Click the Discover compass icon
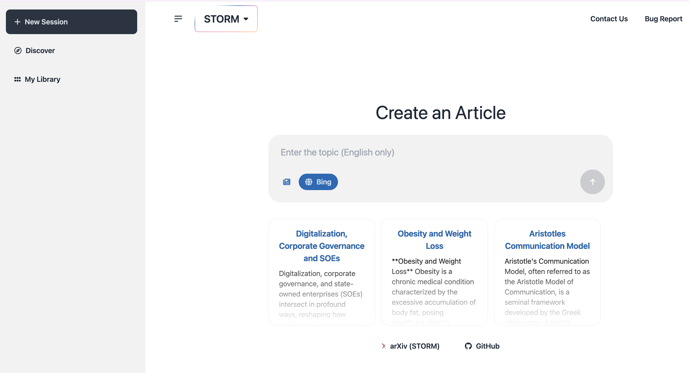This screenshot has height=373, width=689. click(18, 51)
